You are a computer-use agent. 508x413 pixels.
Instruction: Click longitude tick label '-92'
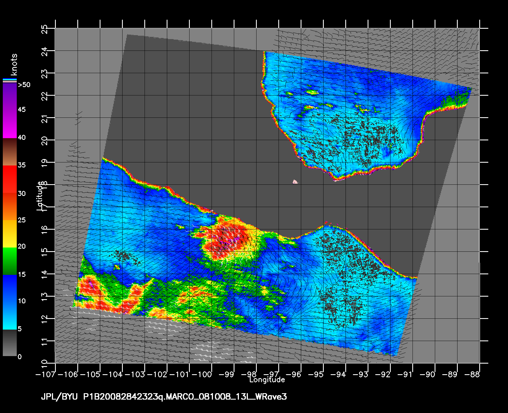click(383, 374)
